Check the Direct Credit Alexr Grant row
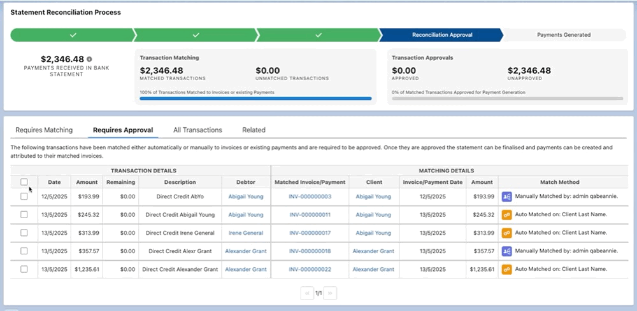 [24, 251]
